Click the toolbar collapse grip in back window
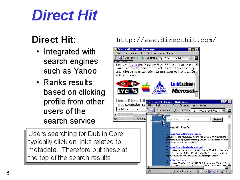 tap(114, 58)
